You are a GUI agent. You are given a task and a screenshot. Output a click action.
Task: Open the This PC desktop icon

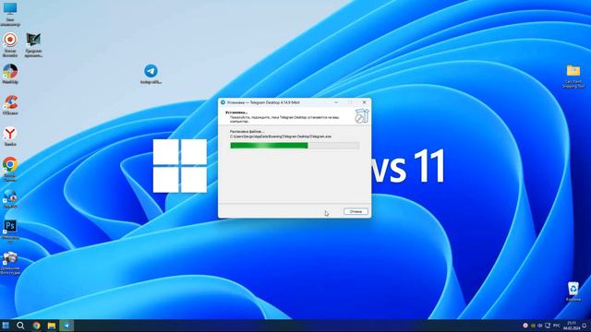point(10,15)
